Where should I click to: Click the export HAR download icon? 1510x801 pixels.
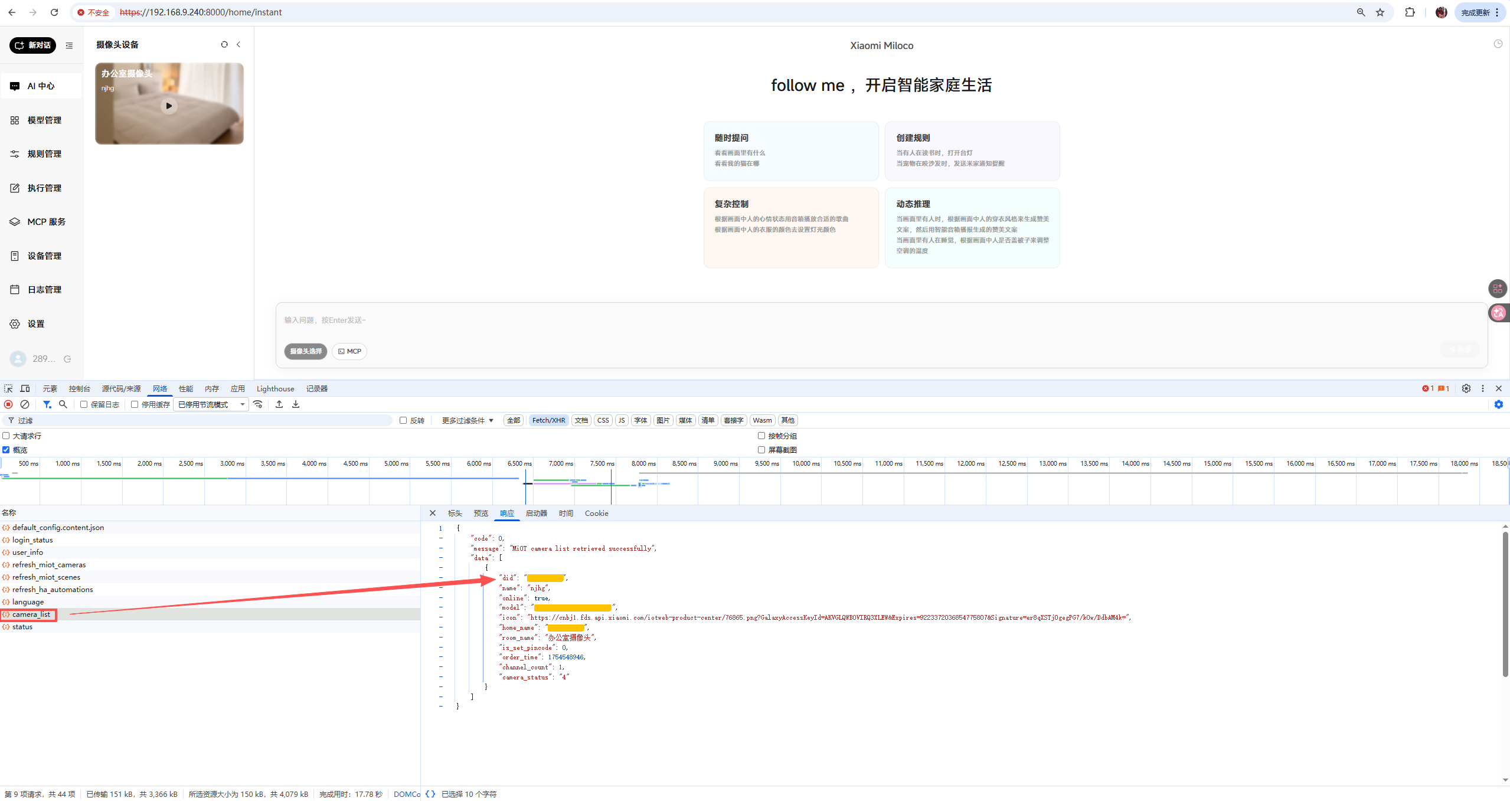click(x=296, y=404)
